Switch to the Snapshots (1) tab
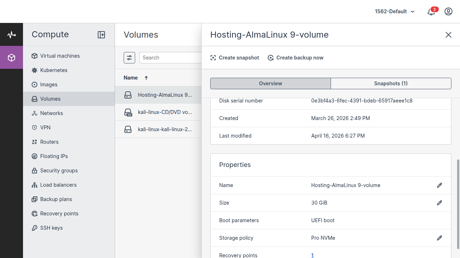This screenshot has height=258, width=460. [391, 83]
